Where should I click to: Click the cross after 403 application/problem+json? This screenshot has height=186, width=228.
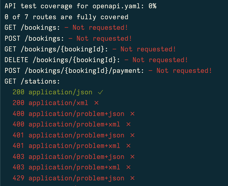click(x=132, y=156)
